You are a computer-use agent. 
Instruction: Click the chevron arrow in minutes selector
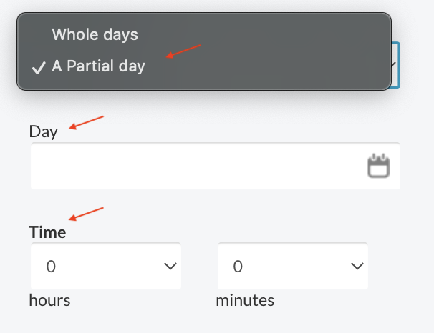(x=357, y=267)
